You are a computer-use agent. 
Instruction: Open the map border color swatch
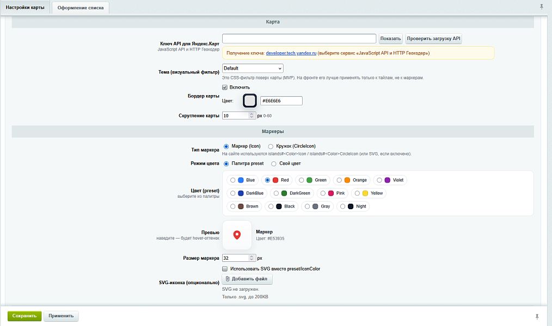(250, 101)
